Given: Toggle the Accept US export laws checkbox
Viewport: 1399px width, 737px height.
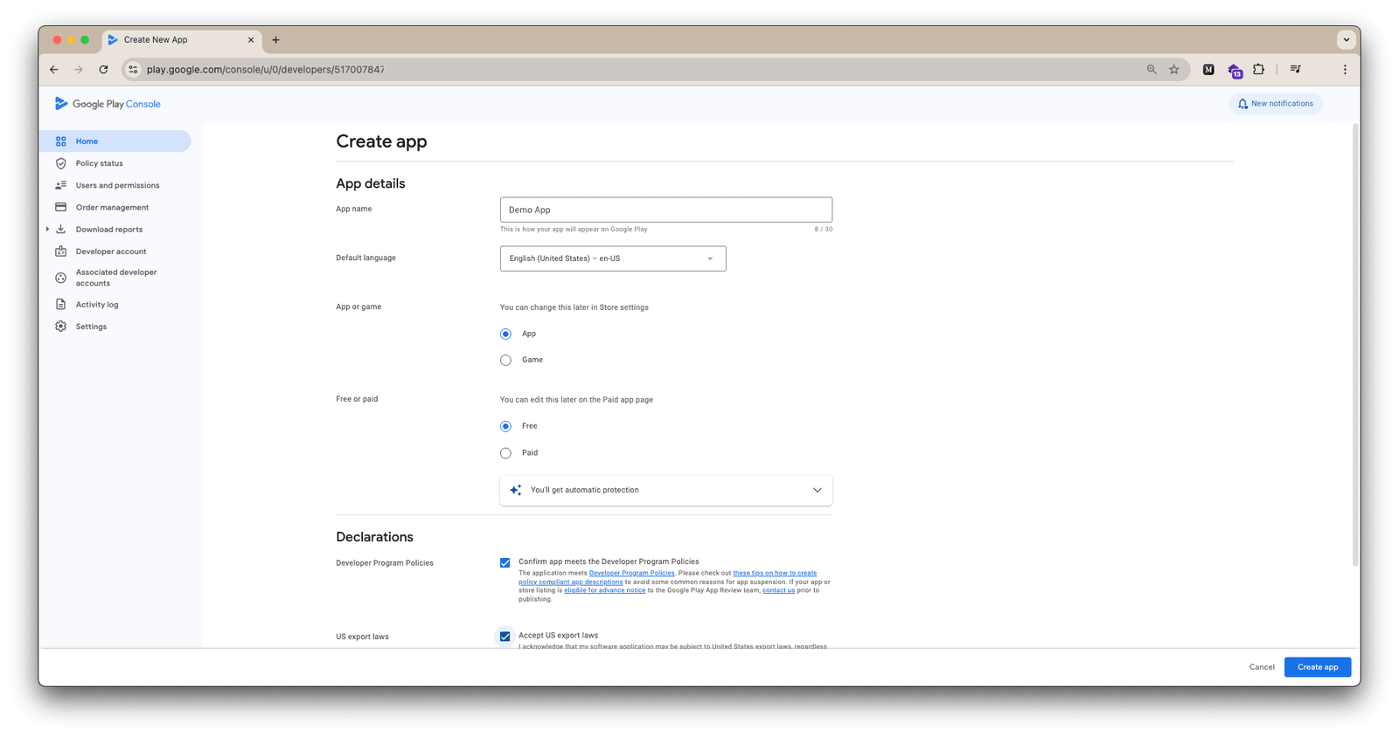Looking at the screenshot, I should pos(505,637).
